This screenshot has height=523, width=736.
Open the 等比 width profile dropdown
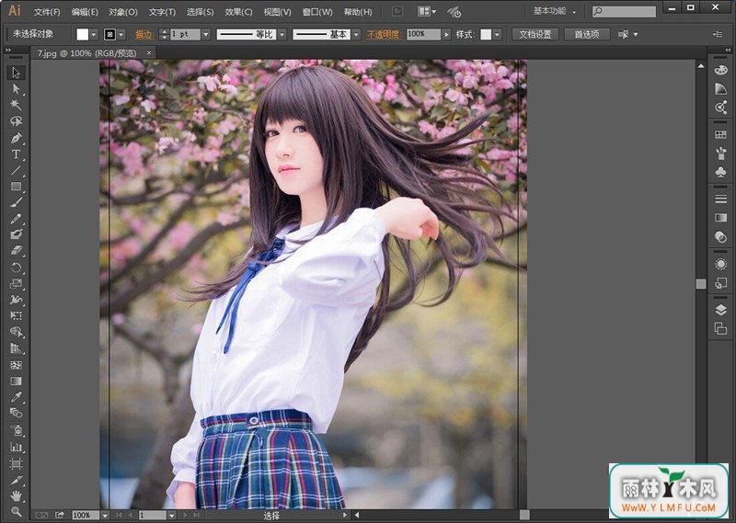click(x=282, y=34)
